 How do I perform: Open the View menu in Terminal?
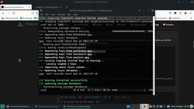tap(53, 15)
